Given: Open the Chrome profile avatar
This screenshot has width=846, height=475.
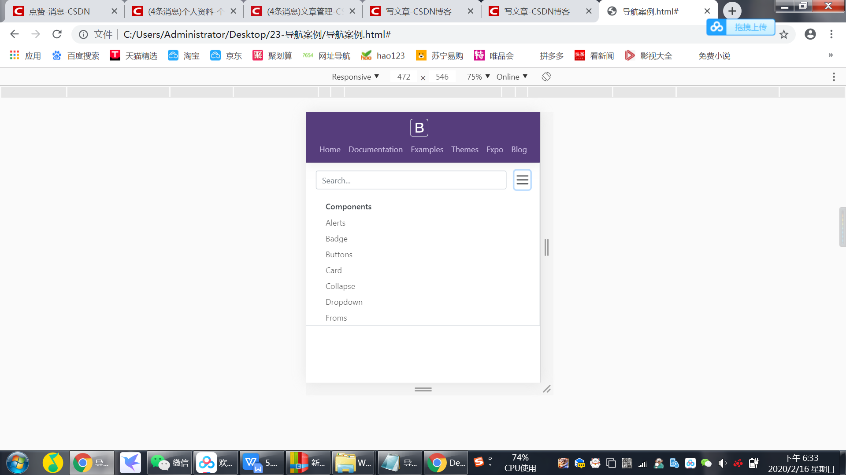Looking at the screenshot, I should pyautogui.click(x=810, y=34).
